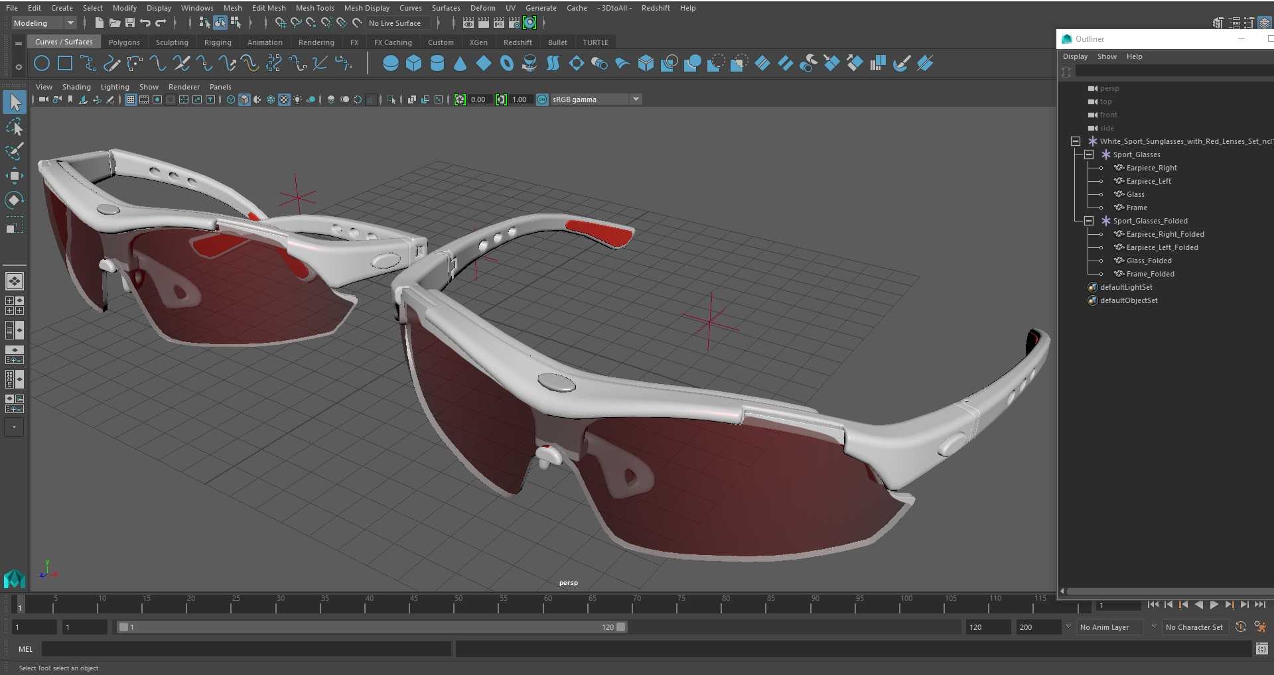
Task: Toggle use all lights in viewport
Action: pyautogui.click(x=297, y=99)
